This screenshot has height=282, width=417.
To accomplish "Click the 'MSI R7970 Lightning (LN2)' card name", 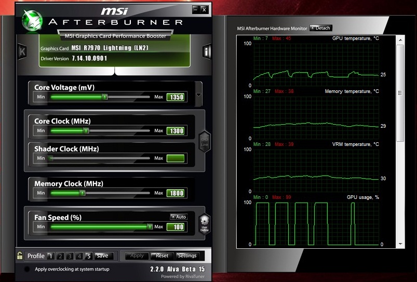I will pos(110,48).
